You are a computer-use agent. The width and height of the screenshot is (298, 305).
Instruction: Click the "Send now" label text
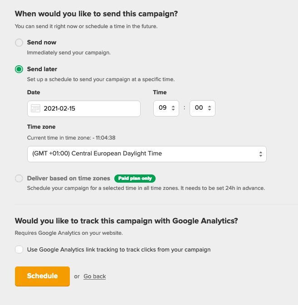[x=42, y=43]
